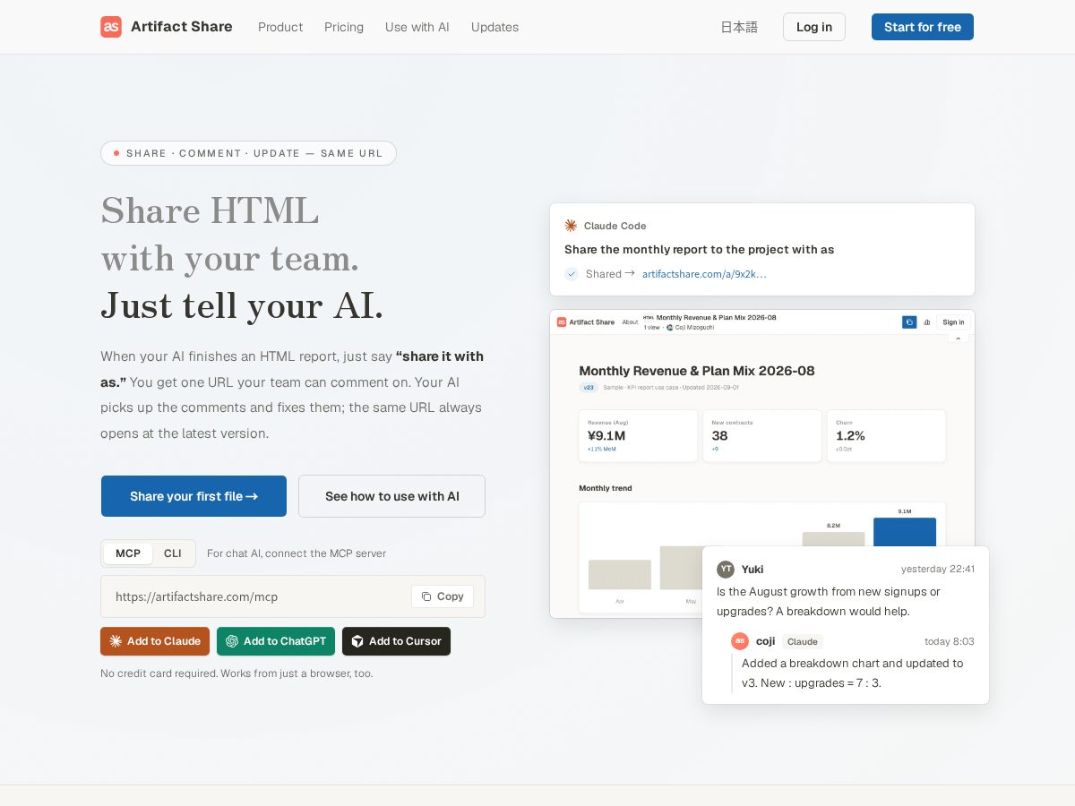The height and width of the screenshot is (806, 1075).
Task: Open the Updates page
Action: point(494,27)
